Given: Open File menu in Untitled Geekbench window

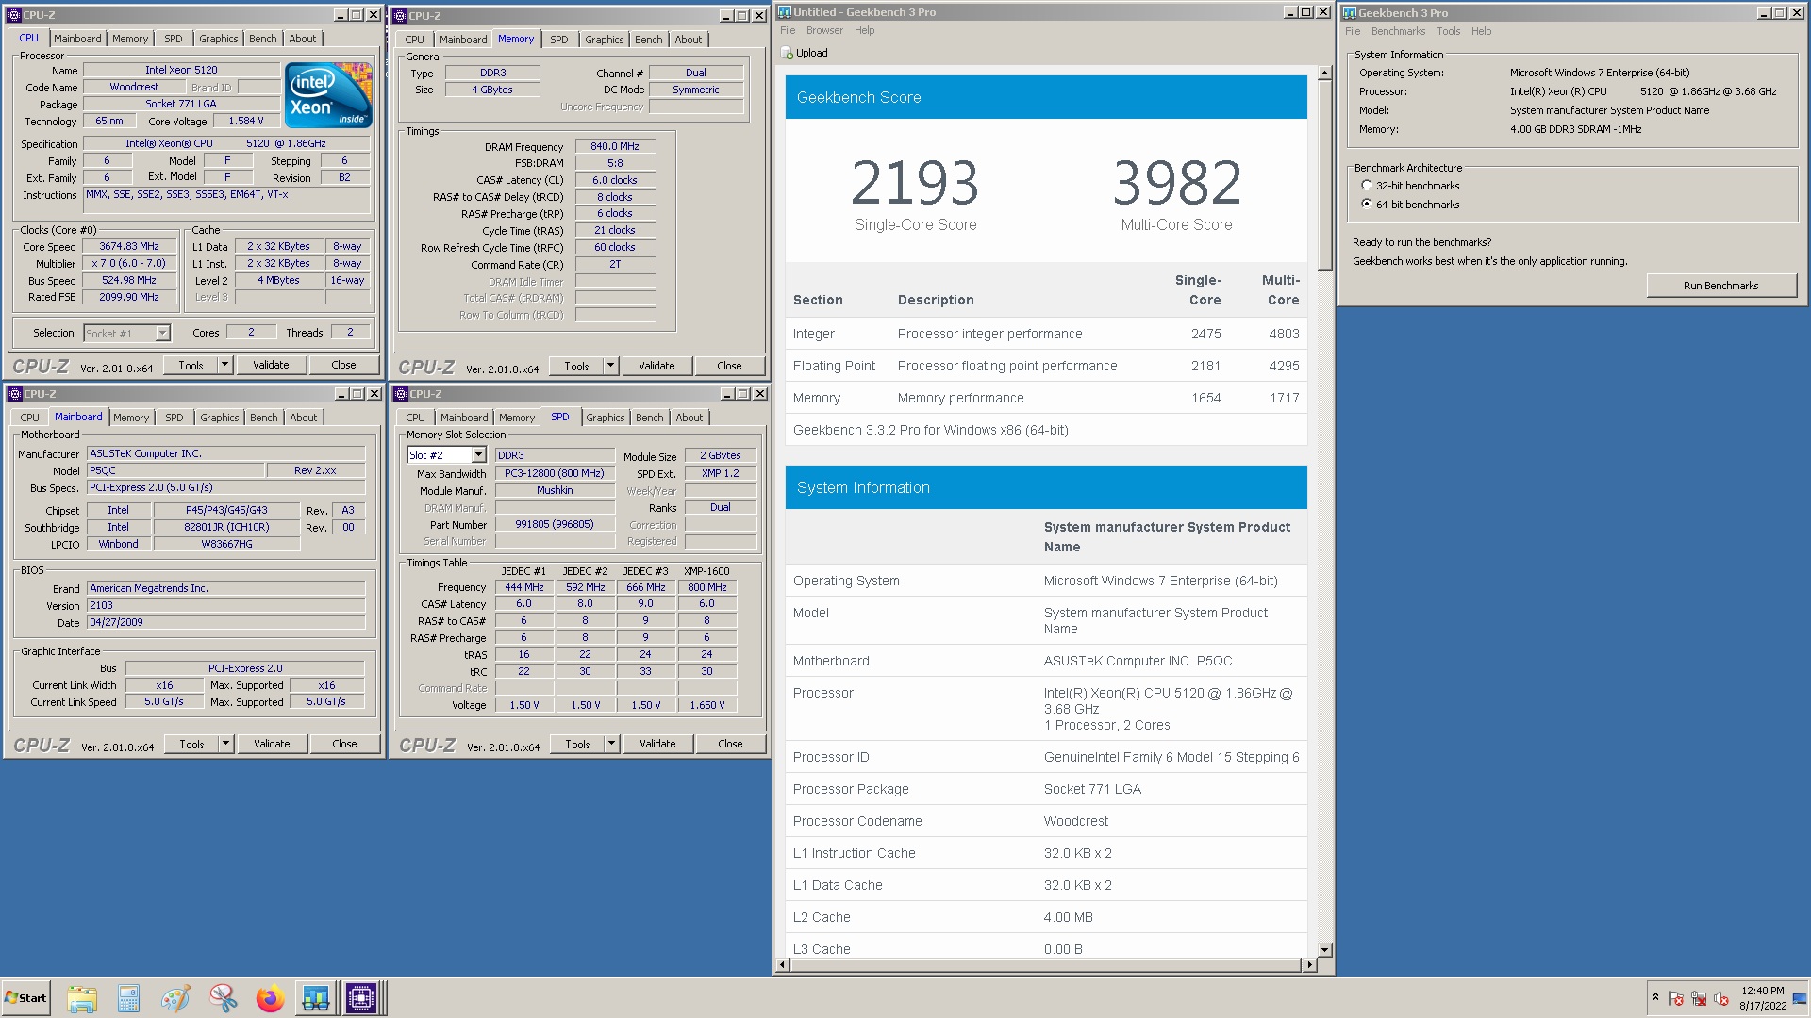Looking at the screenshot, I should [x=788, y=30].
